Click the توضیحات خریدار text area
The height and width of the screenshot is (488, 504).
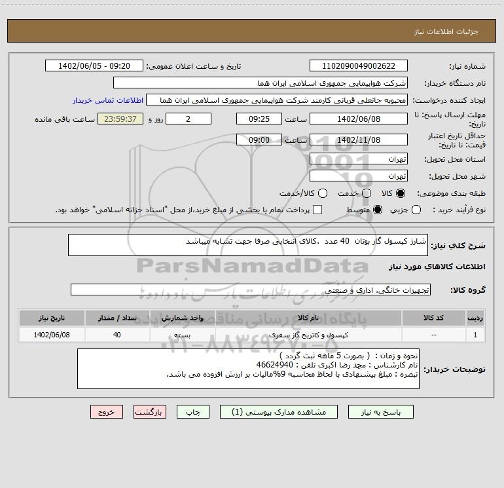pyautogui.click(x=249, y=369)
